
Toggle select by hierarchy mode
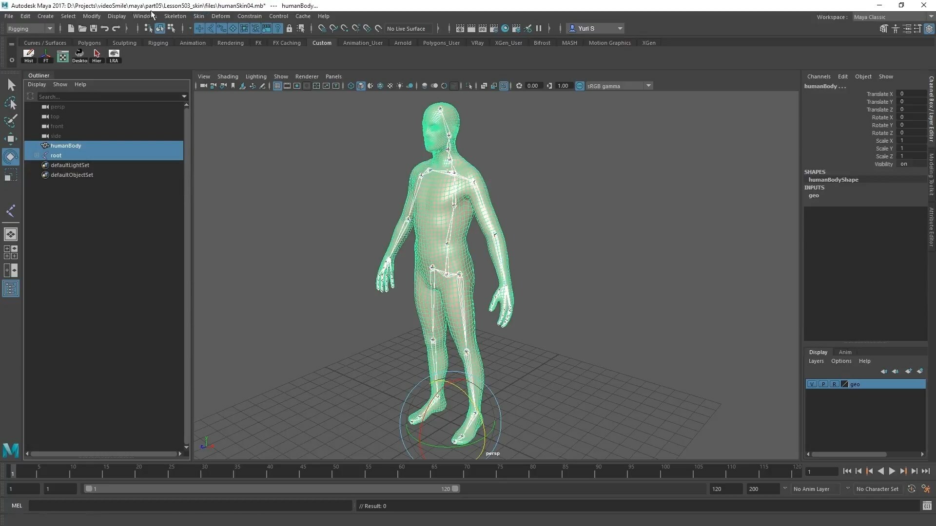tap(148, 28)
